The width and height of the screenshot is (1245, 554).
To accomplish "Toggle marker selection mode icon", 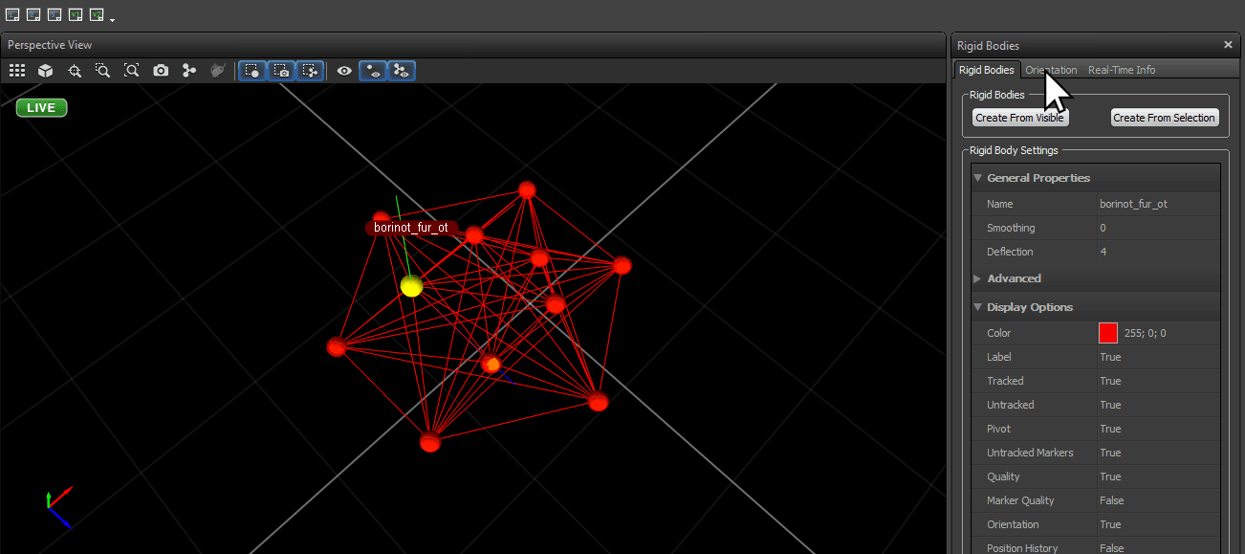I will point(252,71).
